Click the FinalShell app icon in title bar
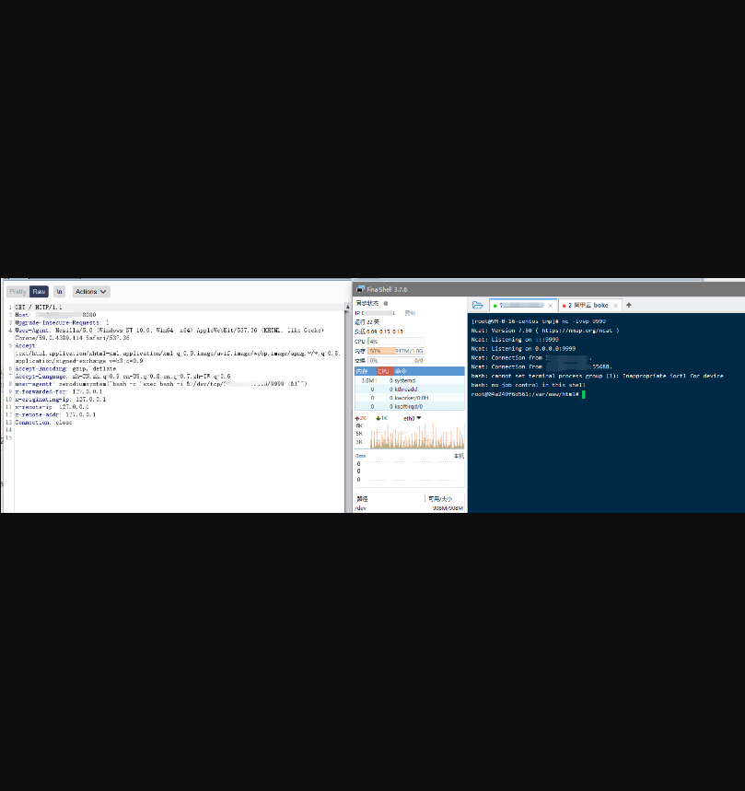 pyautogui.click(x=360, y=289)
